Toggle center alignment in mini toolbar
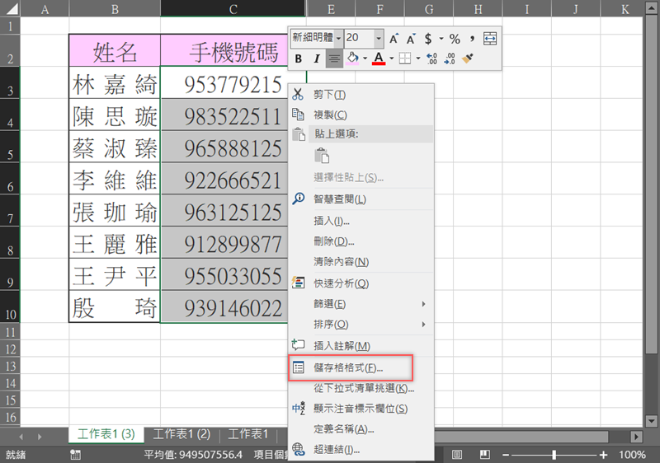This screenshot has height=463, width=660. coord(334,58)
